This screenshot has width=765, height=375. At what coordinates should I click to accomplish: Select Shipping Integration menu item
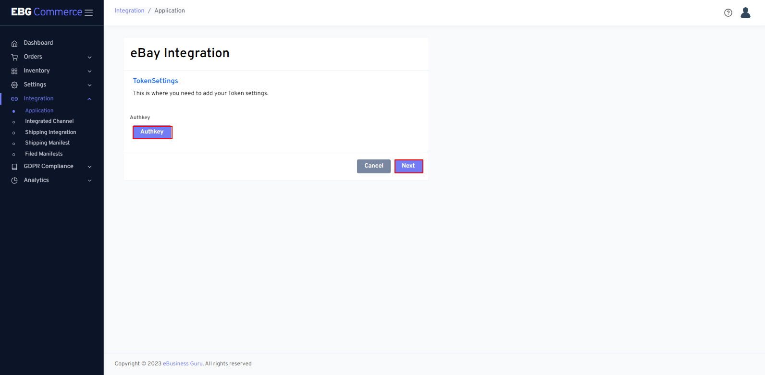50,133
